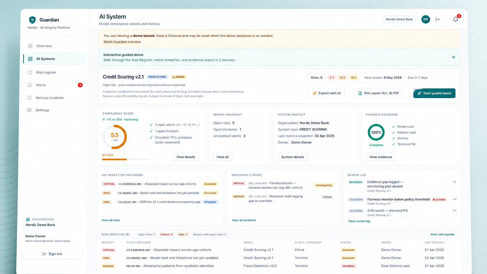The image size is (487, 274).
Task: Click the Model card check item
Action: 403,127
